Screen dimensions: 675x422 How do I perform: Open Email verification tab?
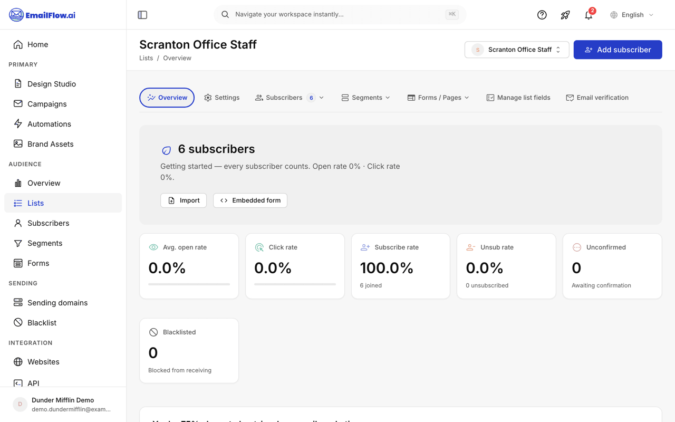click(597, 98)
